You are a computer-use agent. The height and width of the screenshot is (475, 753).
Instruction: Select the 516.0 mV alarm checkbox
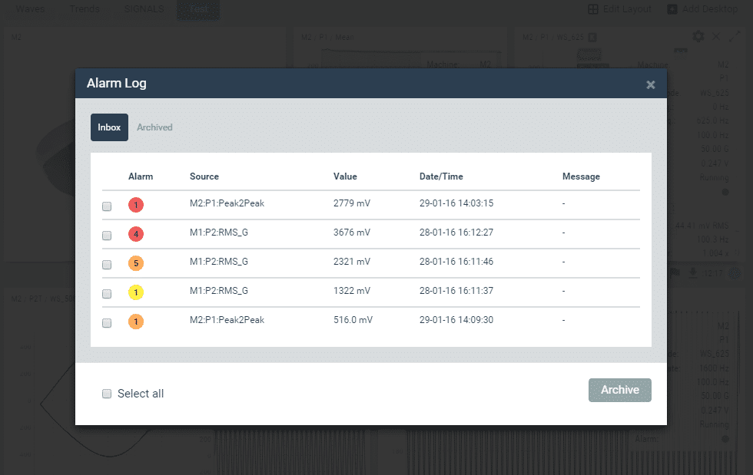[x=107, y=323]
